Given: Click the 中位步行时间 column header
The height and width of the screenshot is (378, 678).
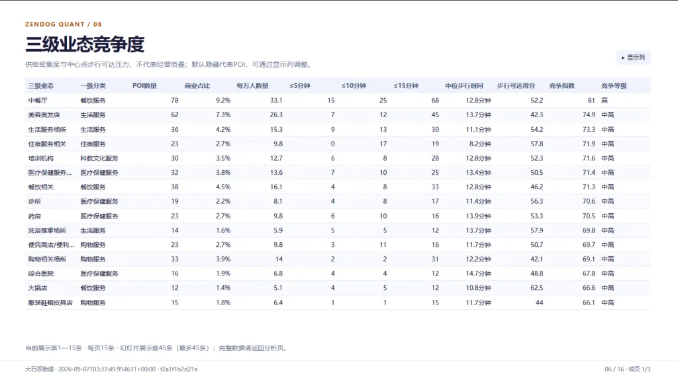Looking at the screenshot, I should click(464, 85).
